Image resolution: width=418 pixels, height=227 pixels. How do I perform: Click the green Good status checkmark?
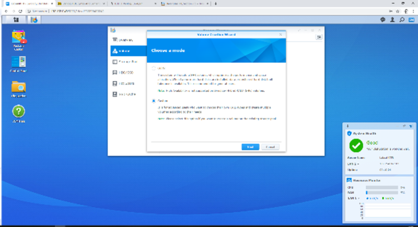356,146
